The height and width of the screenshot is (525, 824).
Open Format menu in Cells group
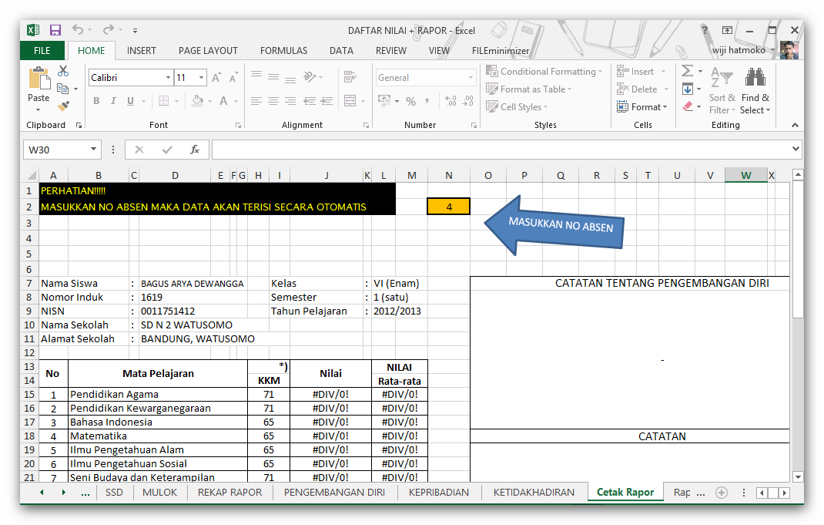point(641,107)
